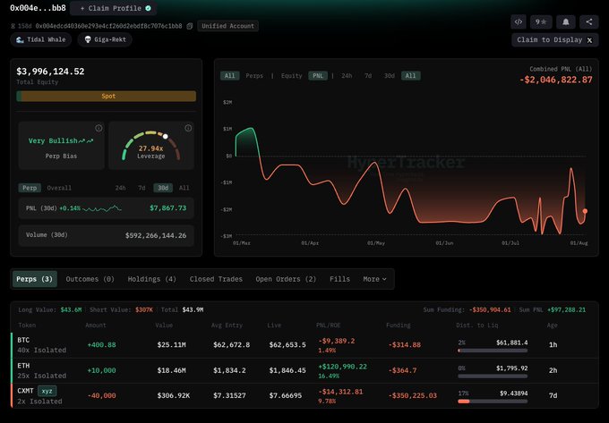Open the Outcomes (0) tab

coord(90,279)
